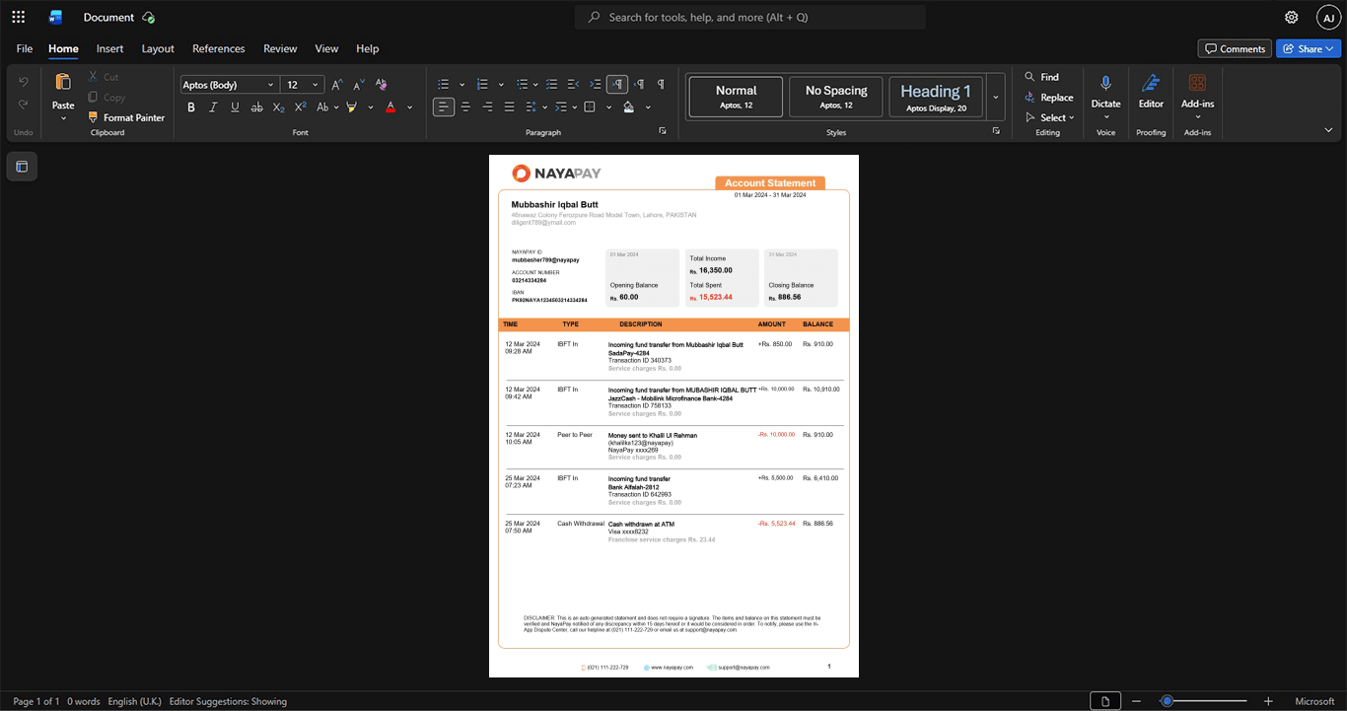Toggle left text alignment

click(x=444, y=107)
